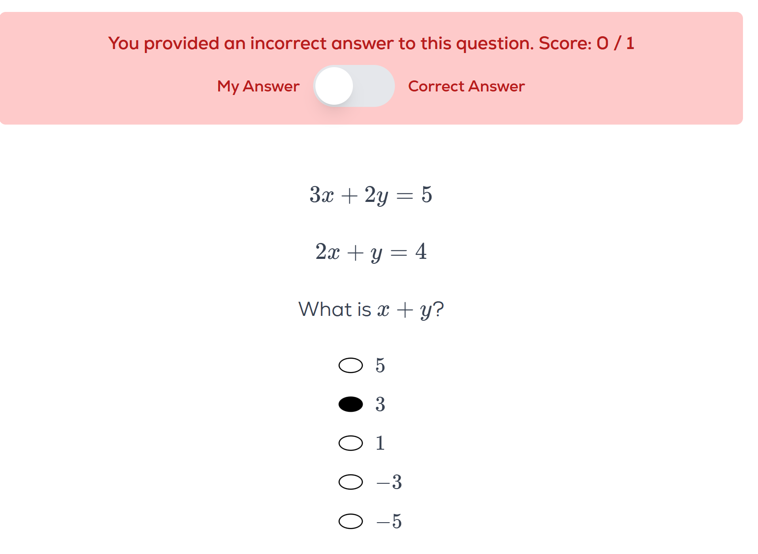Image resolution: width=758 pixels, height=554 pixels.
Task: Click the answer text '5'
Action: (380, 365)
